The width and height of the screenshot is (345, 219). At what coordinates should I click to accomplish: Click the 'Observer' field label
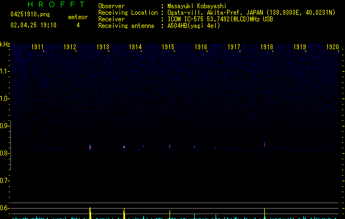point(111,6)
